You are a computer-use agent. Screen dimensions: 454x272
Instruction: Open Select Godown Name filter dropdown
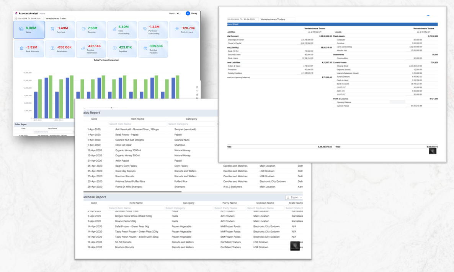[265, 208]
